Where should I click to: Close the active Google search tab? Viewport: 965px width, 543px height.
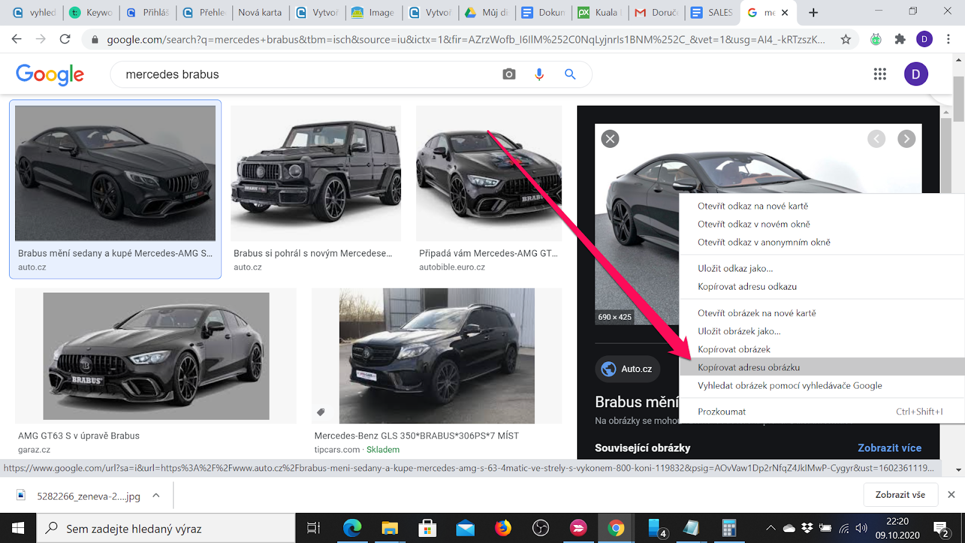click(785, 12)
